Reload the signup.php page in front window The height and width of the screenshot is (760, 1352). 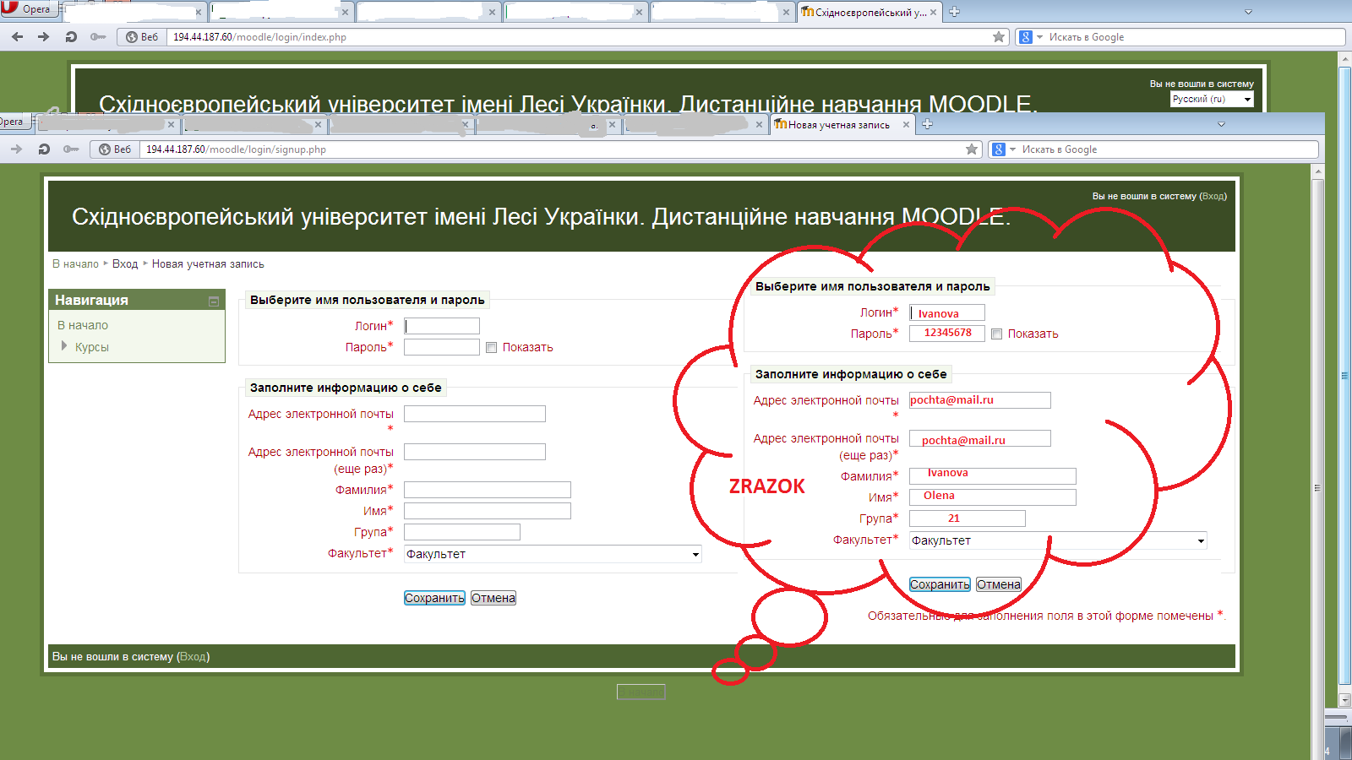tap(44, 149)
